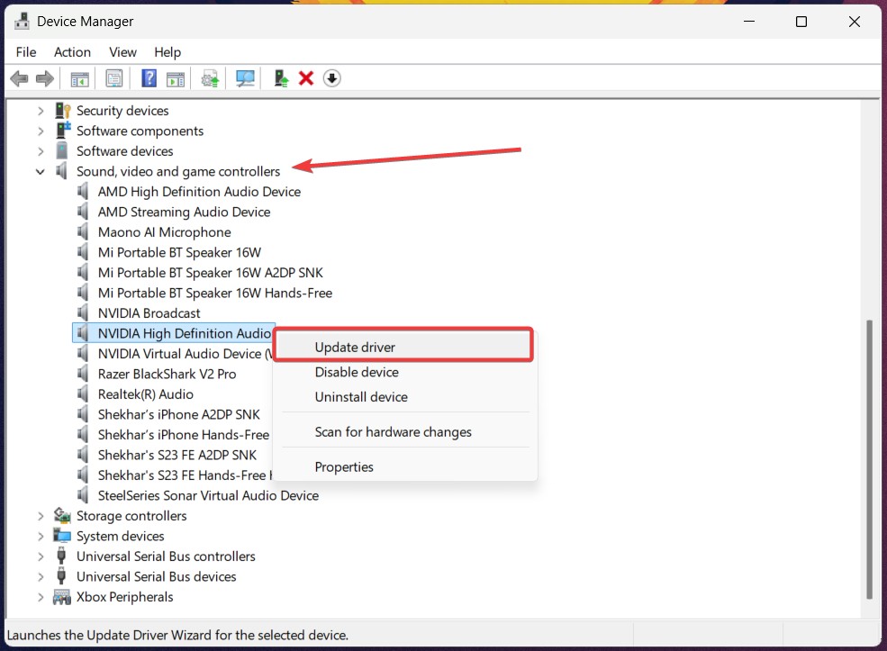The width and height of the screenshot is (887, 651).
Task: Click the vertical scrollbar thumb
Action: click(870, 459)
